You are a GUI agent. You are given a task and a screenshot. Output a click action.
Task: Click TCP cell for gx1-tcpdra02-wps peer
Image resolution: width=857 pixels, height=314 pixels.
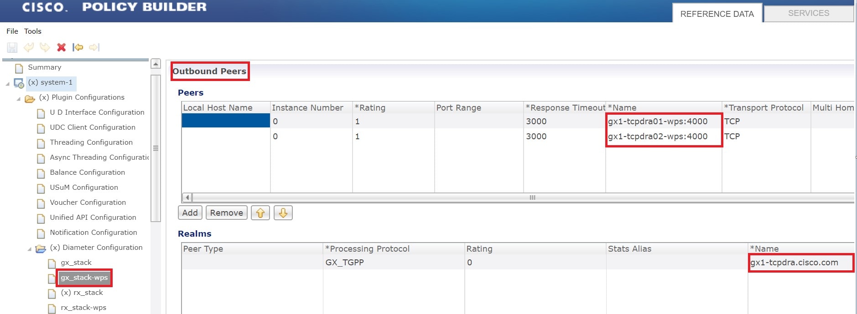point(766,137)
